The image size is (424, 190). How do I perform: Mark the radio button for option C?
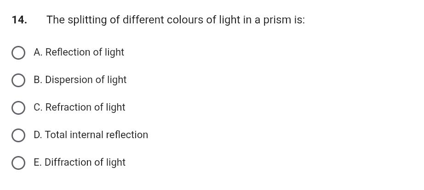(18, 108)
